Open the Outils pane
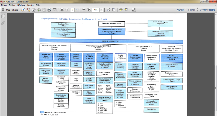Image resolution: width=217 pixels, height=116 pixels. point(180,10)
